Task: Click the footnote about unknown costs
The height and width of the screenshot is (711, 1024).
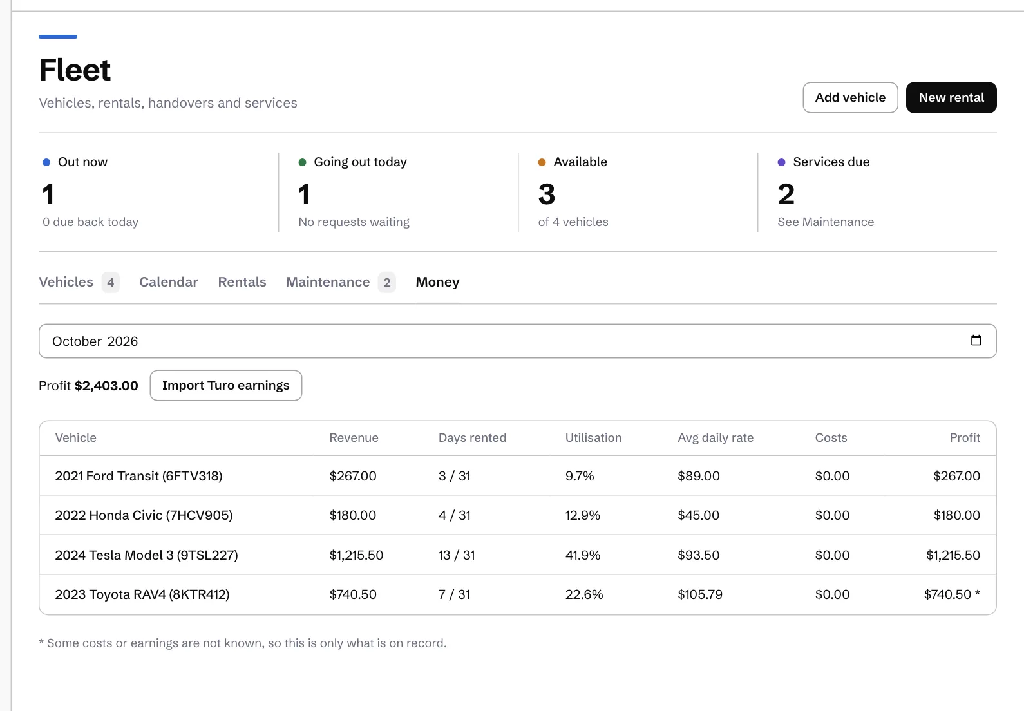Action: [243, 643]
